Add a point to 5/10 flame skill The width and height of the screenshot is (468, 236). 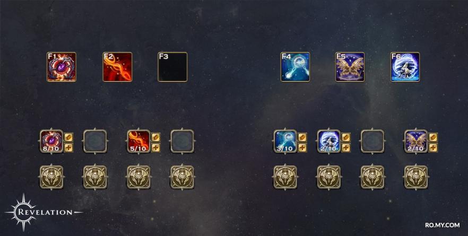(156, 147)
